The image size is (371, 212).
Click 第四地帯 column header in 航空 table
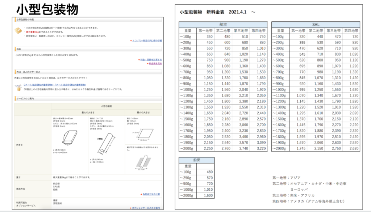[259, 31]
